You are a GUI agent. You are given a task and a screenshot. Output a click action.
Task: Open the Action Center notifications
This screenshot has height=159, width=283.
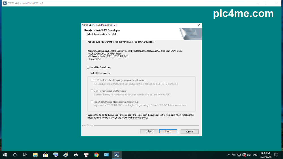click(x=276, y=155)
